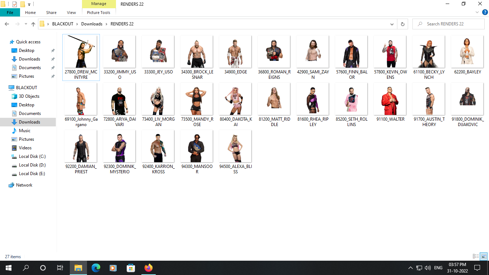Open recent locations dropdown arrow
This screenshot has height=275, width=489.
point(26,24)
